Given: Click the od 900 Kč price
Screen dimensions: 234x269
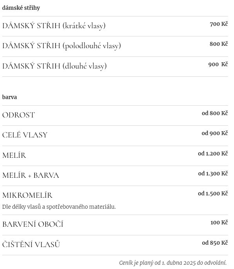Looking at the screenshot, I should coord(215,133).
